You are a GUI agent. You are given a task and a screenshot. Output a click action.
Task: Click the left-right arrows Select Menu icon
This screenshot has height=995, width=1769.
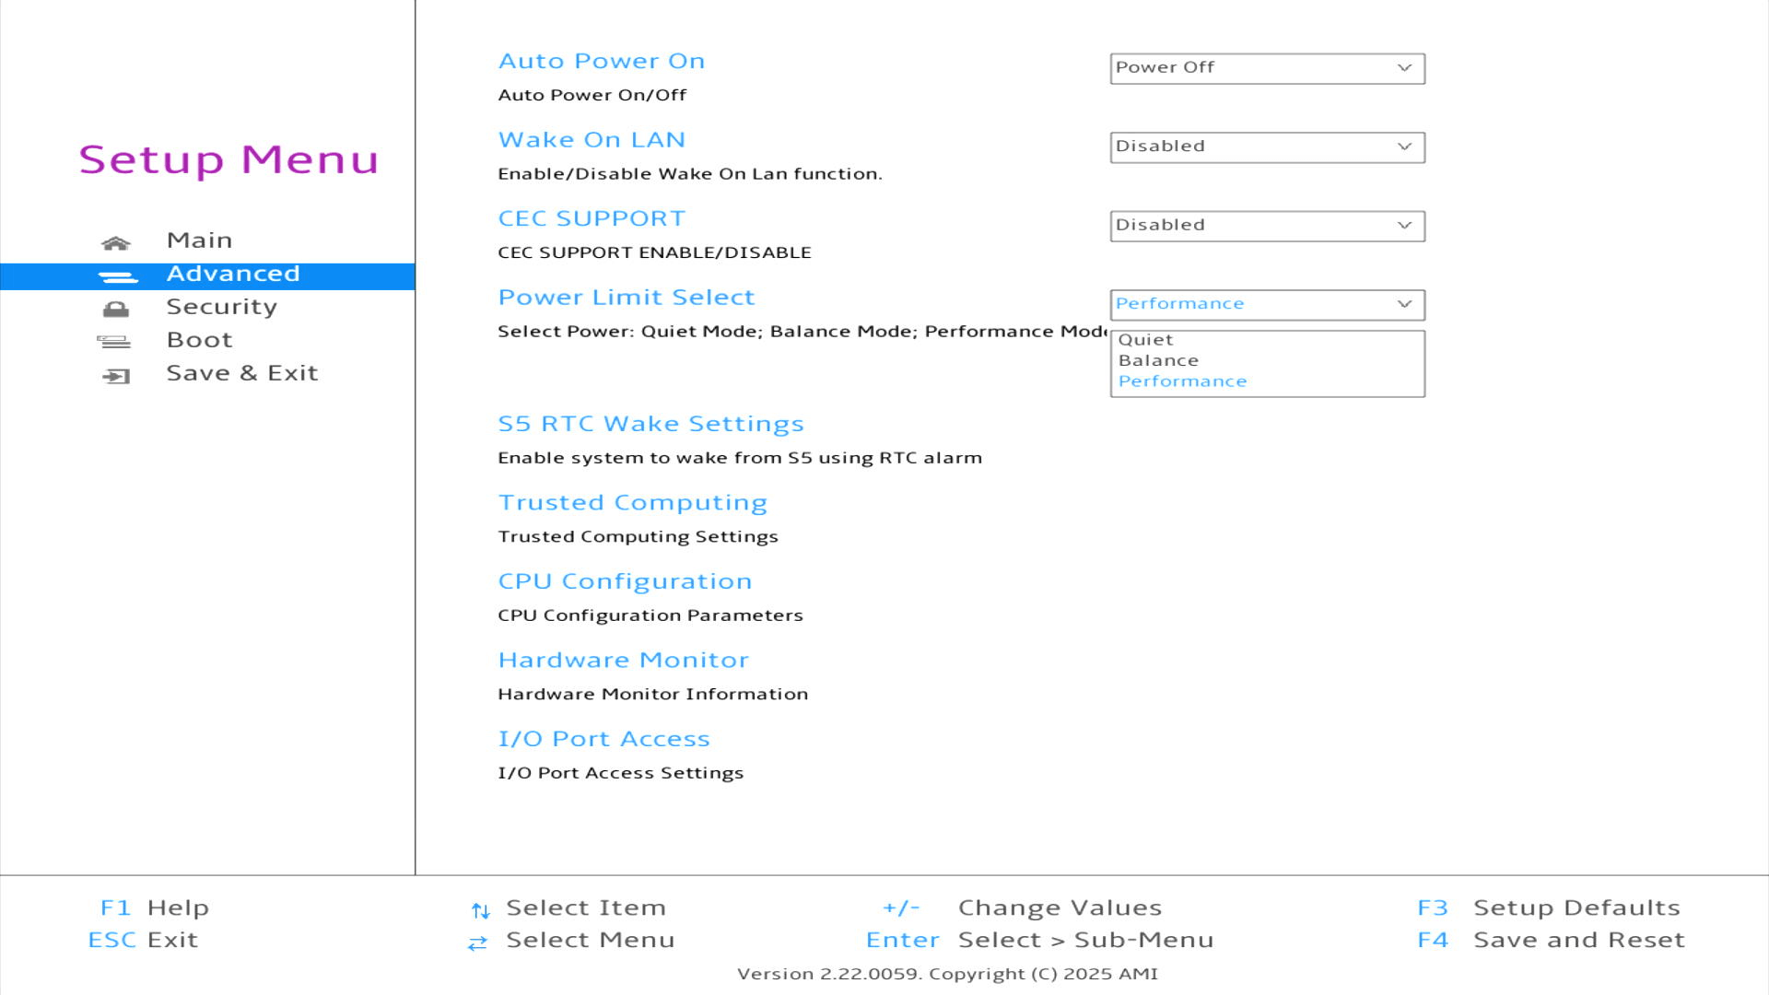point(477,942)
